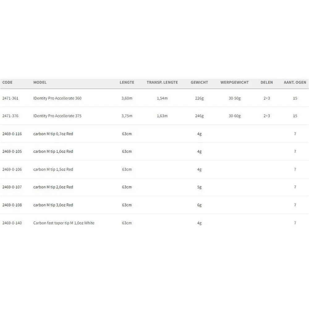Click carbon M tip 1,5oz Red

click(53, 169)
